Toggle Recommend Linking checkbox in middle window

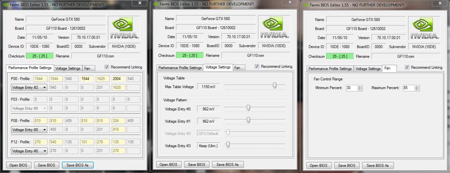[257, 66]
